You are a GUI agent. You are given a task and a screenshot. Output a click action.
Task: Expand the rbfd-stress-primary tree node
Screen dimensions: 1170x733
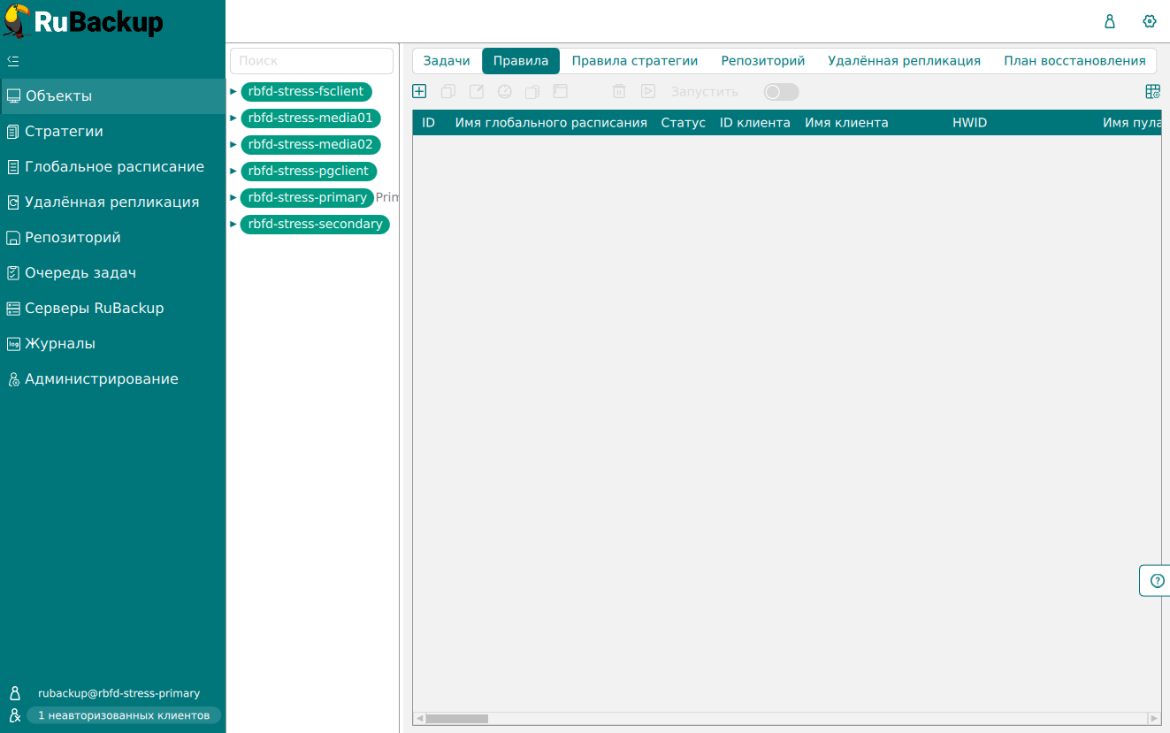coord(233,197)
